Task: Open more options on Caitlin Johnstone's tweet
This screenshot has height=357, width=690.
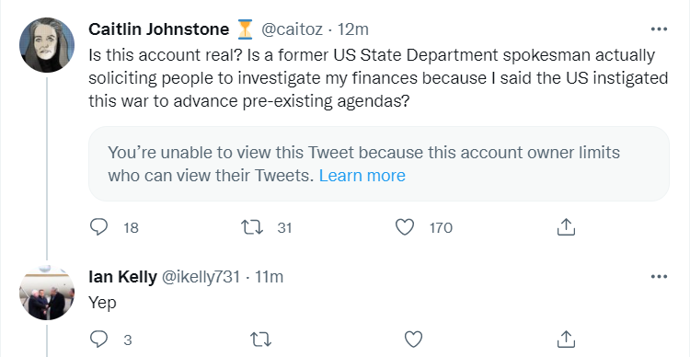Action: [659, 29]
